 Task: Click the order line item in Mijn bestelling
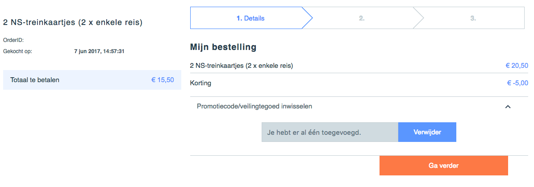coord(242,66)
